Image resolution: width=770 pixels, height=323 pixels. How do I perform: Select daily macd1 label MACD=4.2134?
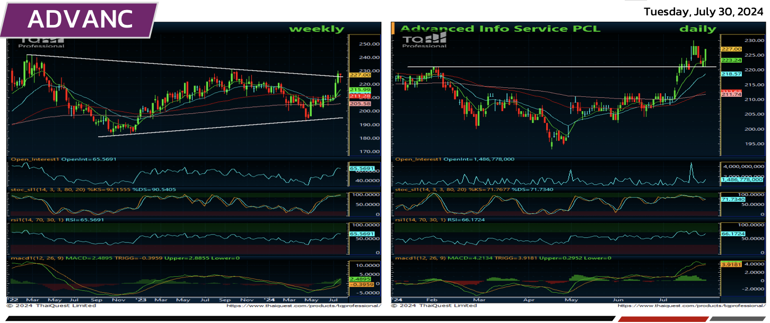pyautogui.click(x=504, y=258)
